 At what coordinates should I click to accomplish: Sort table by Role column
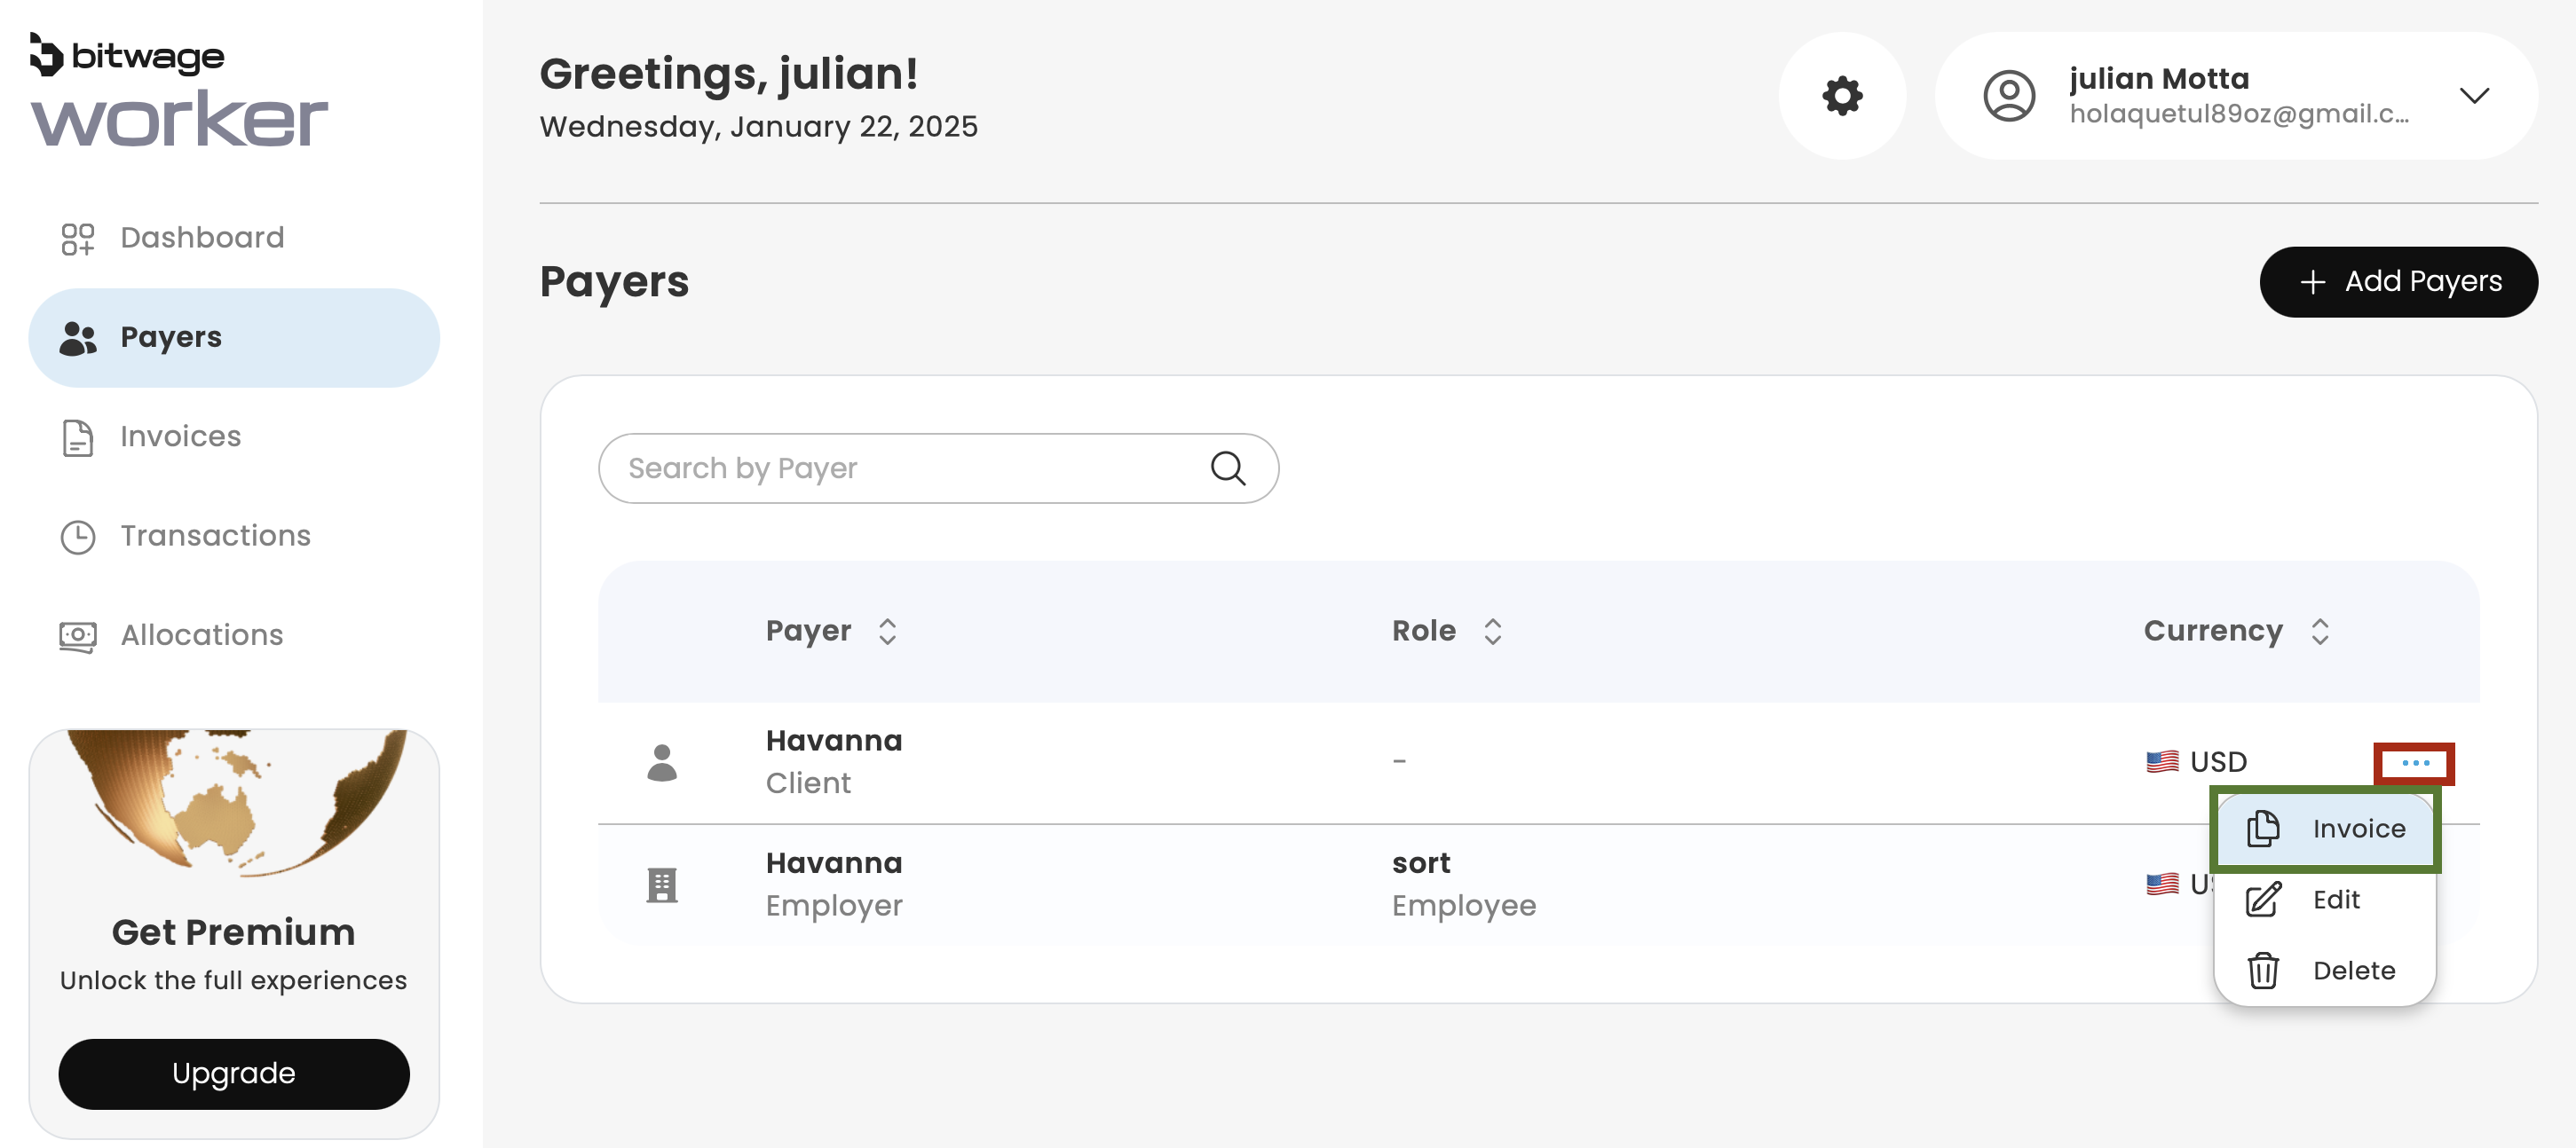(x=1492, y=632)
